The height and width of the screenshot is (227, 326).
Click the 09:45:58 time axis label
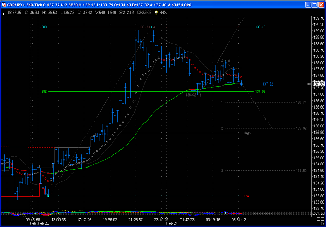33,220
